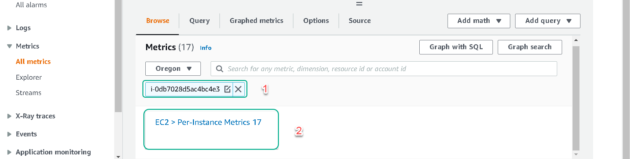The width and height of the screenshot is (630, 159).
Task: Switch to the Query tab
Action: (x=199, y=21)
